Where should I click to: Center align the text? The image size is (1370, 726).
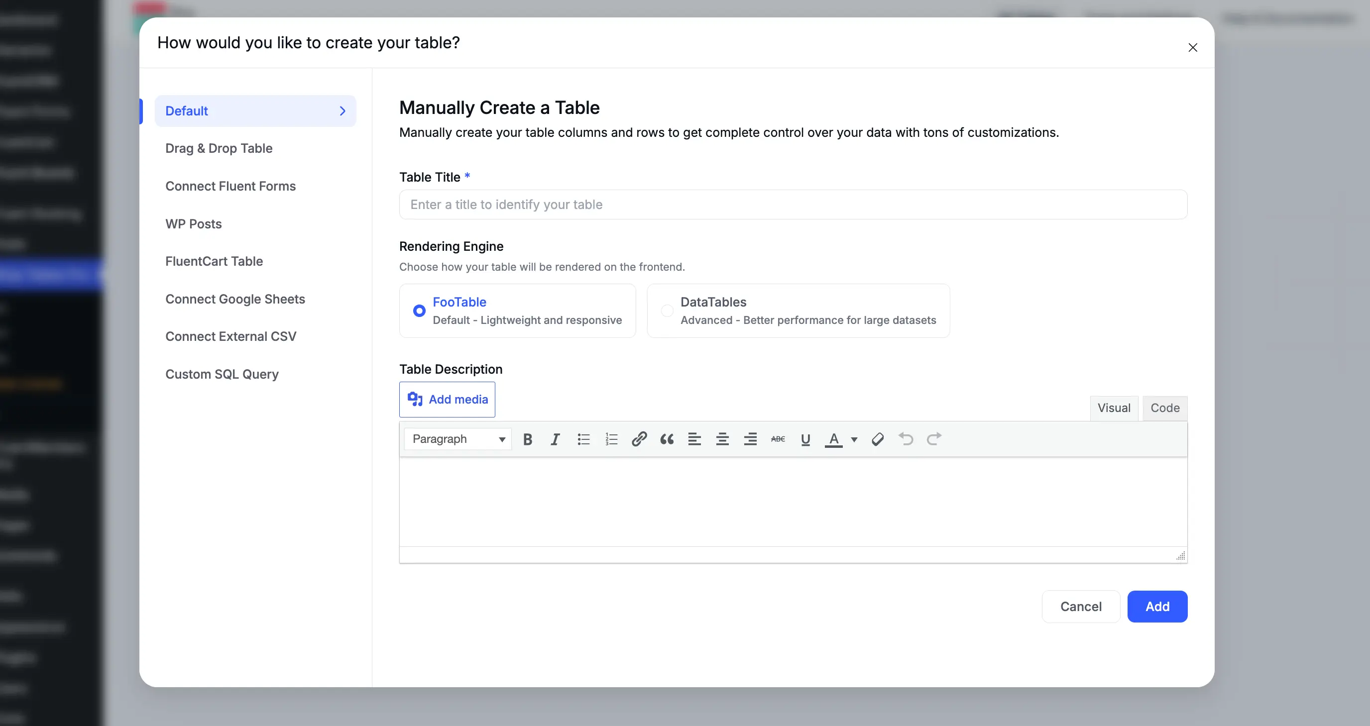[722, 439]
